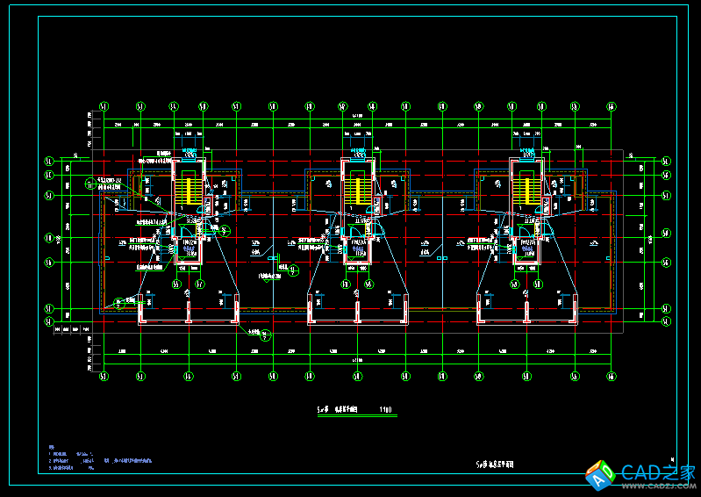The height and width of the screenshot is (497, 701).
Task: Click the bottom-right green grid axis bubble
Action: [x=612, y=377]
